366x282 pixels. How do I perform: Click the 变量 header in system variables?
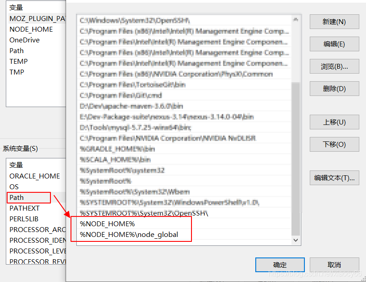16,165
